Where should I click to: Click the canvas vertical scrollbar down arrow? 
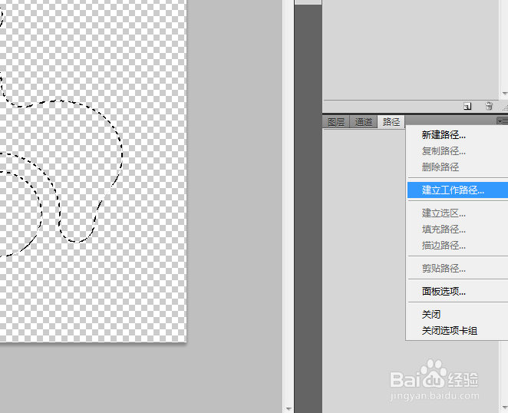pyautogui.click(x=288, y=409)
